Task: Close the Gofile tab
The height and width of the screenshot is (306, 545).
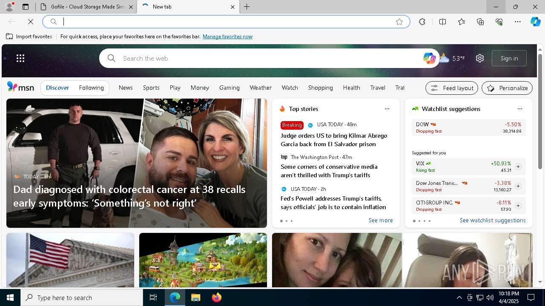Action: (131, 7)
